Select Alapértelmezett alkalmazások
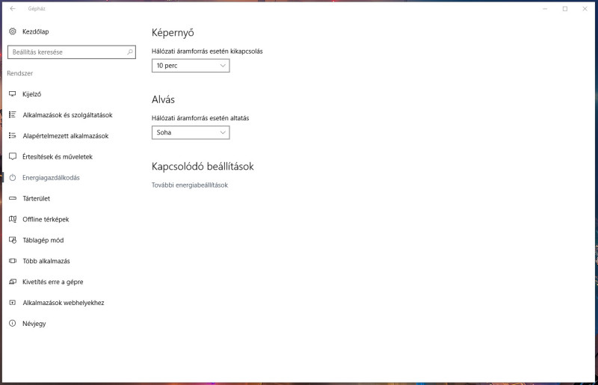The image size is (598, 385). coord(66,136)
